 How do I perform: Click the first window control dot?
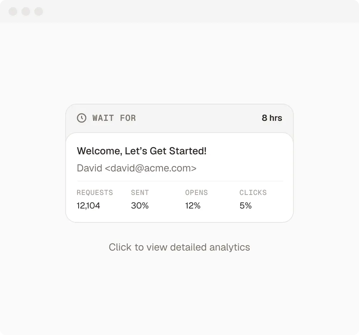(x=13, y=11)
